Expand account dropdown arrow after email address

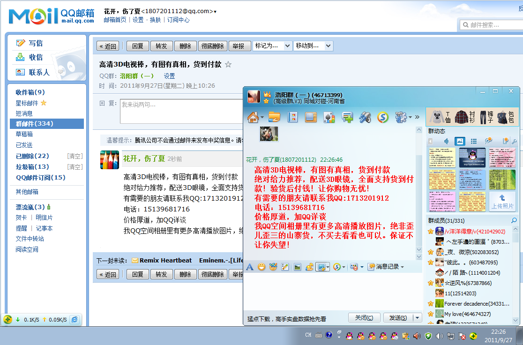point(215,12)
